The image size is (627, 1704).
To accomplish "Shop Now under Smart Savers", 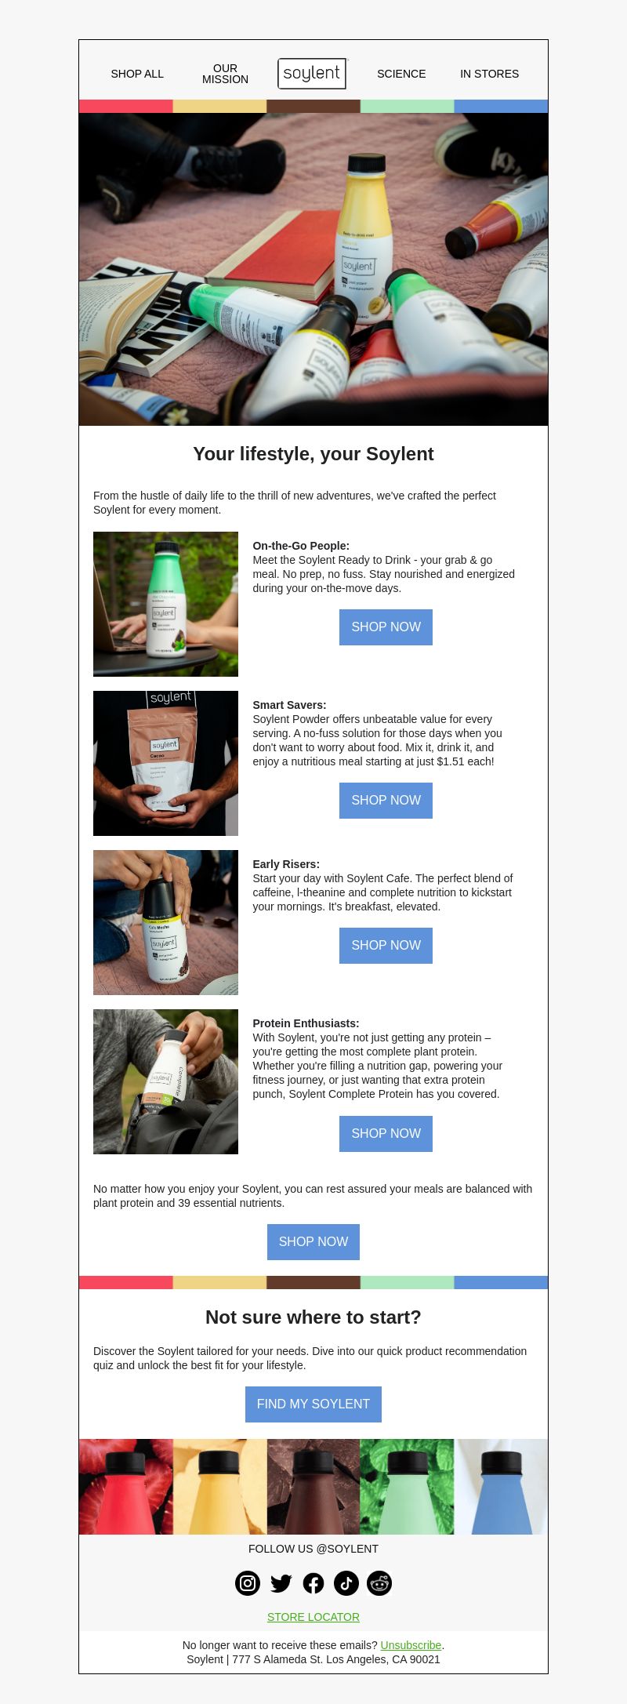I will 386,801.
